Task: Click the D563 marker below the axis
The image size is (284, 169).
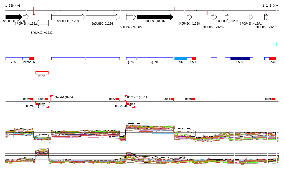Action: 128,103
